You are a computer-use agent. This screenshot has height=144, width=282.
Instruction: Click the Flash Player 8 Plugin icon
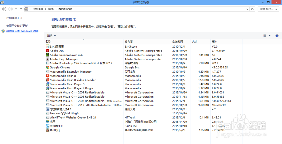(47, 88)
